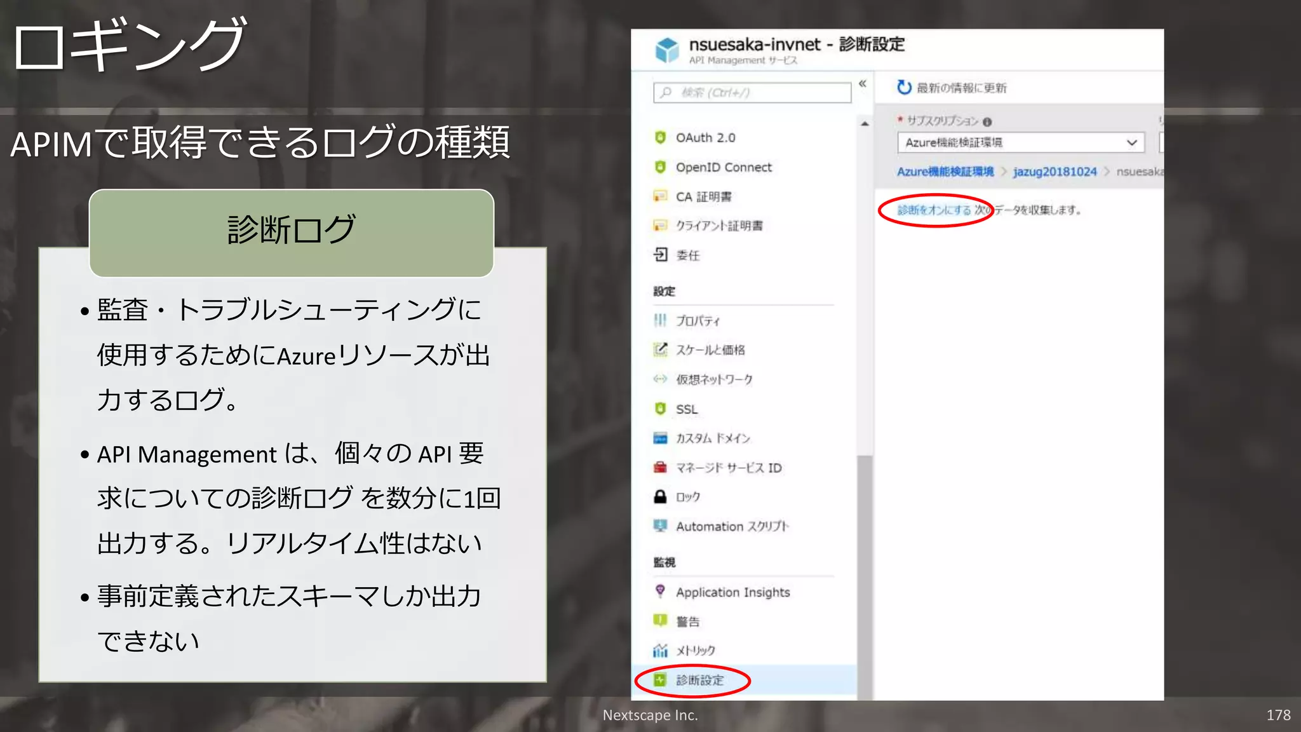Click the サブスクリプション info icon

coord(987,122)
